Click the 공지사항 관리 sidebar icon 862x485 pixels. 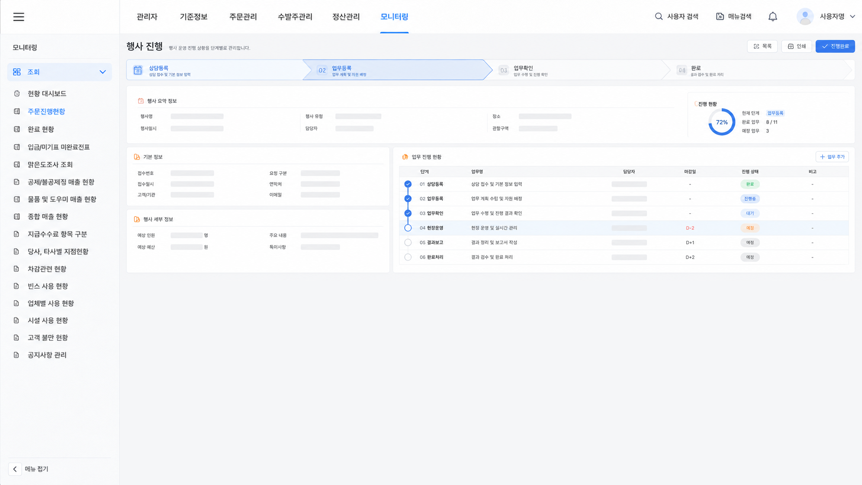coord(16,355)
